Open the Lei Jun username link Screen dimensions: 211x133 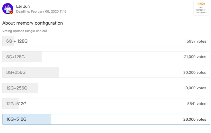pos(23,6)
